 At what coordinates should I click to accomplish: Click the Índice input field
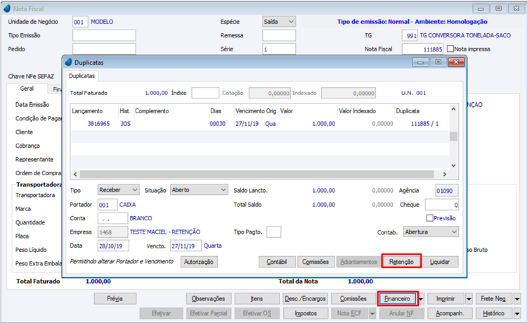tap(205, 93)
